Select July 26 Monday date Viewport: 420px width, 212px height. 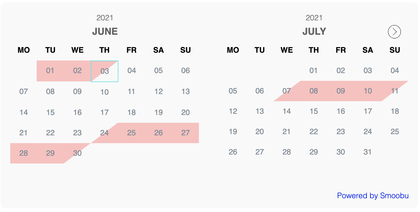233,152
